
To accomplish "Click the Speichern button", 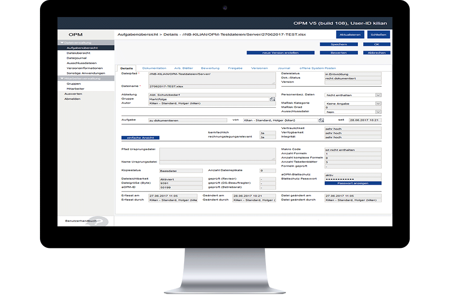I will 339,44.
